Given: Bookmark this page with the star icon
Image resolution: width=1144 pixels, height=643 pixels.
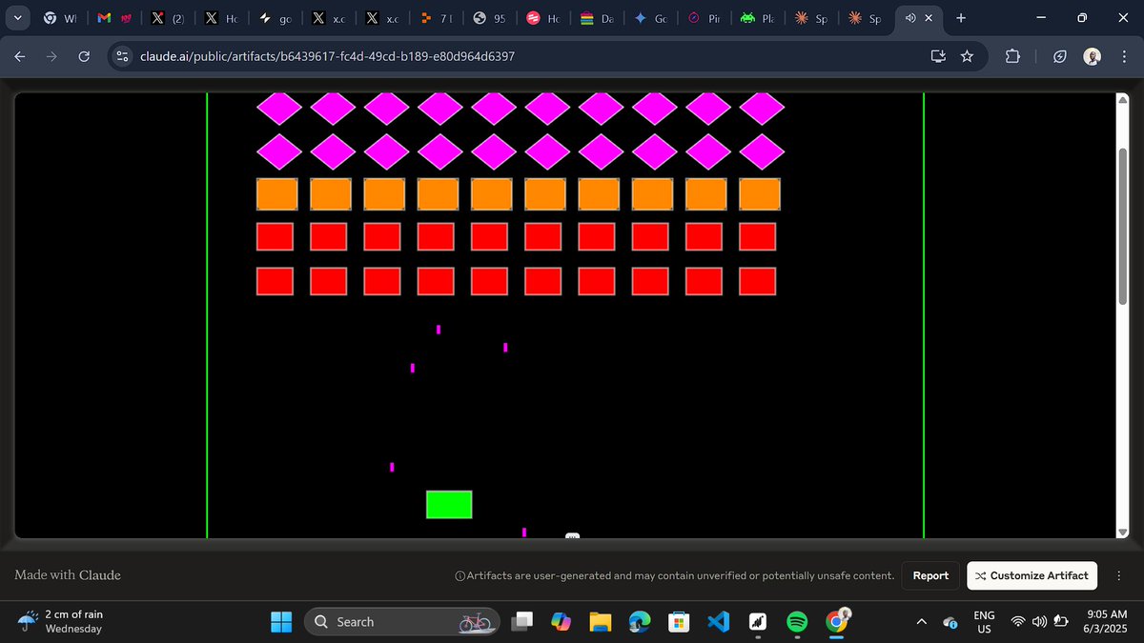Looking at the screenshot, I should click(x=967, y=56).
